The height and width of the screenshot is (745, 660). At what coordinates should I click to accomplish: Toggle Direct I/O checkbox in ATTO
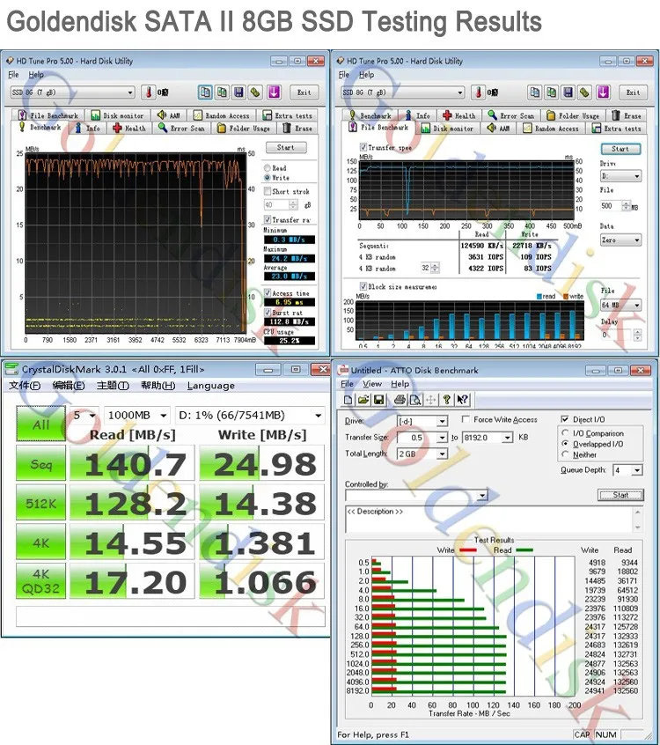click(565, 419)
